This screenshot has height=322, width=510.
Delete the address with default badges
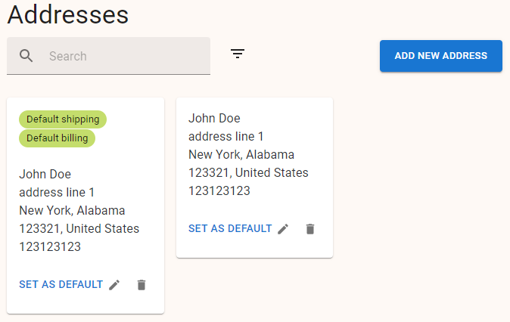pyautogui.click(x=141, y=285)
